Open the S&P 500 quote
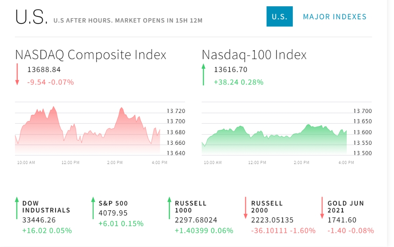 (113, 203)
